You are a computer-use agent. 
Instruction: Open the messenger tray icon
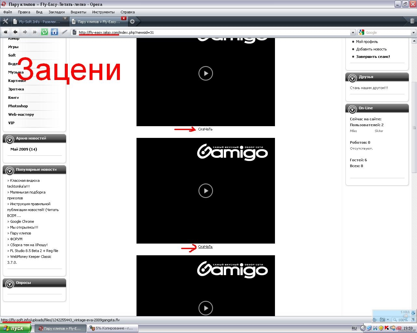[x=393, y=328]
